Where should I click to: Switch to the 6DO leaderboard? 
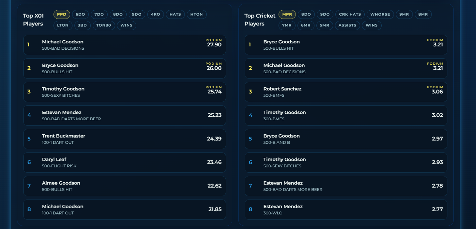point(80,14)
